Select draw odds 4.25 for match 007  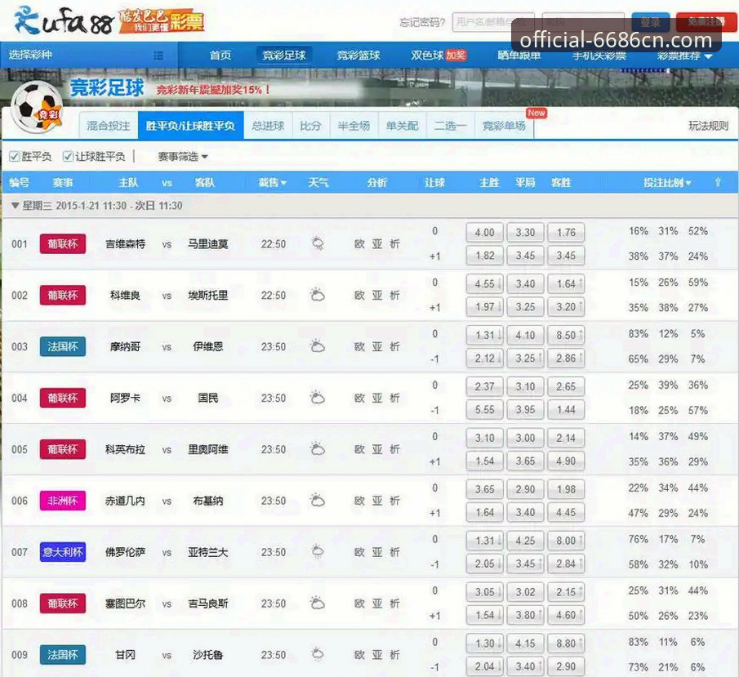[525, 541]
